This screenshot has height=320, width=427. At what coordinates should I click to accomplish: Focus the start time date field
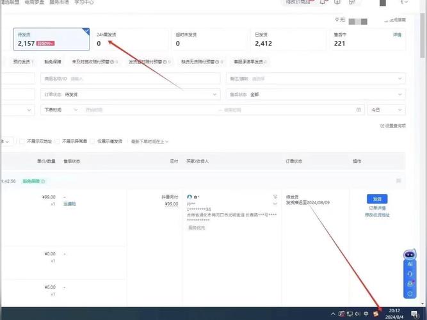150,109
